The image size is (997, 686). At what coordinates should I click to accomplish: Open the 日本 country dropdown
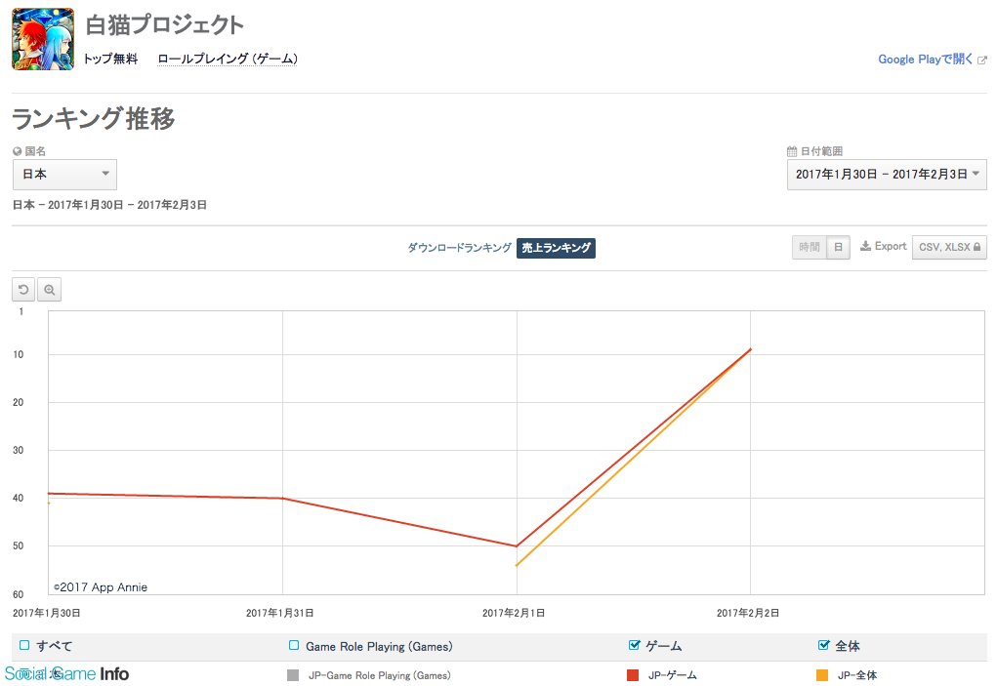(x=64, y=175)
